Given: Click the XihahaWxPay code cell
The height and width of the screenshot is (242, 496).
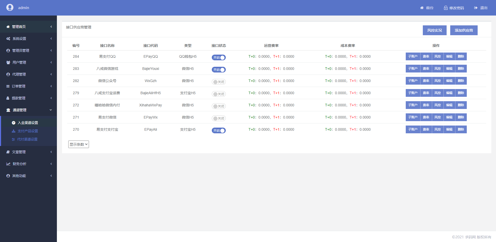Looking at the screenshot, I should tap(151, 105).
